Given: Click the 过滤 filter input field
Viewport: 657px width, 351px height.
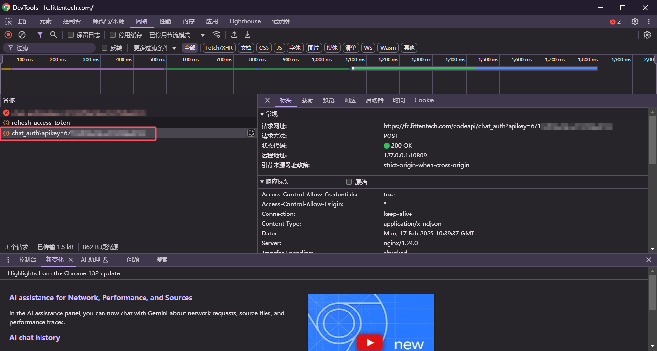Looking at the screenshot, I should [50, 48].
